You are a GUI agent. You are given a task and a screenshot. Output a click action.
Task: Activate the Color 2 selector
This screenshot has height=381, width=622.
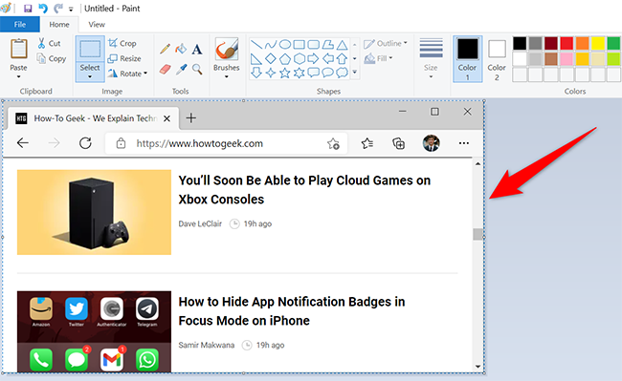click(497, 58)
